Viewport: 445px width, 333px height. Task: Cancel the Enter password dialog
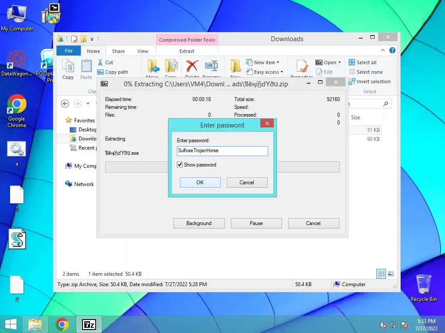coord(247,183)
